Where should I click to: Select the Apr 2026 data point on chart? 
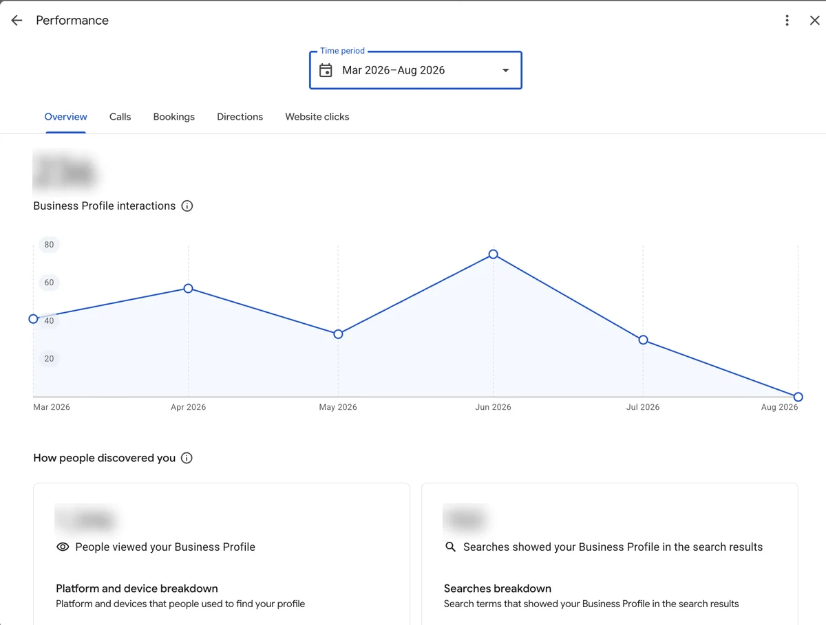coord(189,289)
